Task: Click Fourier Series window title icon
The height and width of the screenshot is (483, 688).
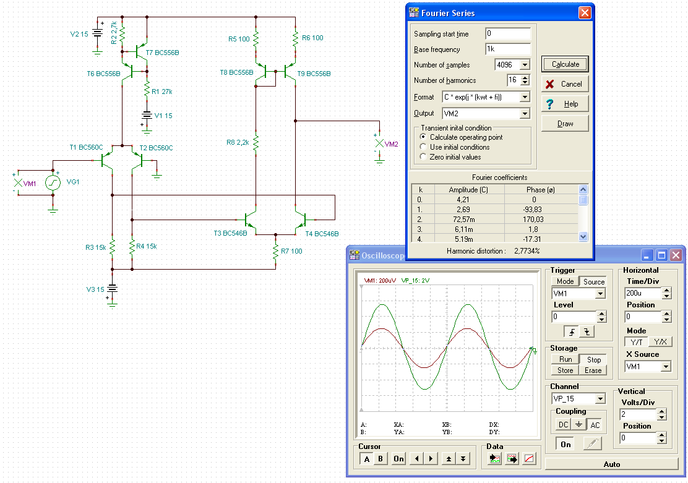Action: click(413, 13)
